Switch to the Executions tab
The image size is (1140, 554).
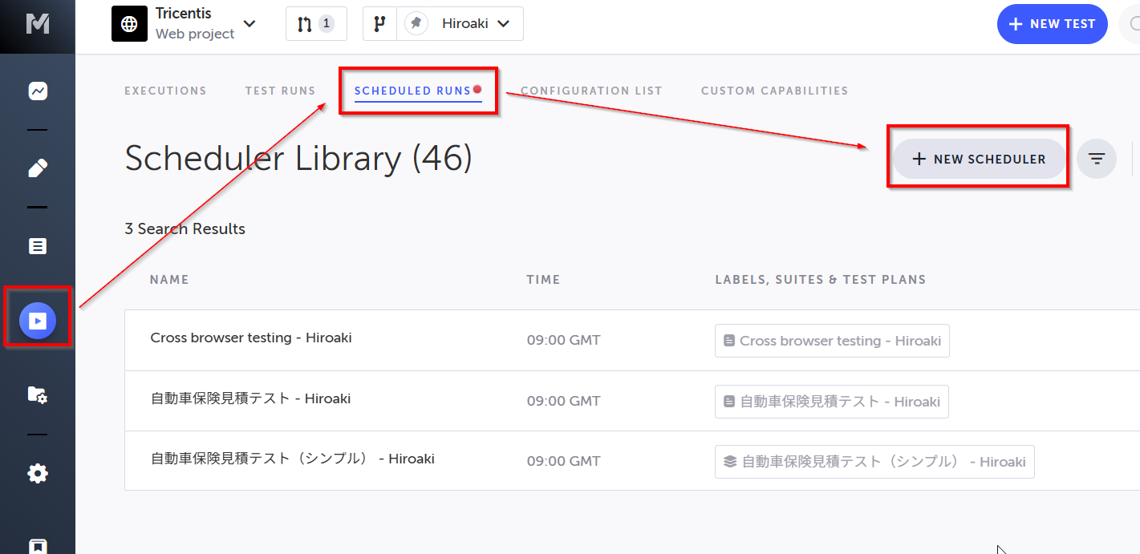[165, 91]
